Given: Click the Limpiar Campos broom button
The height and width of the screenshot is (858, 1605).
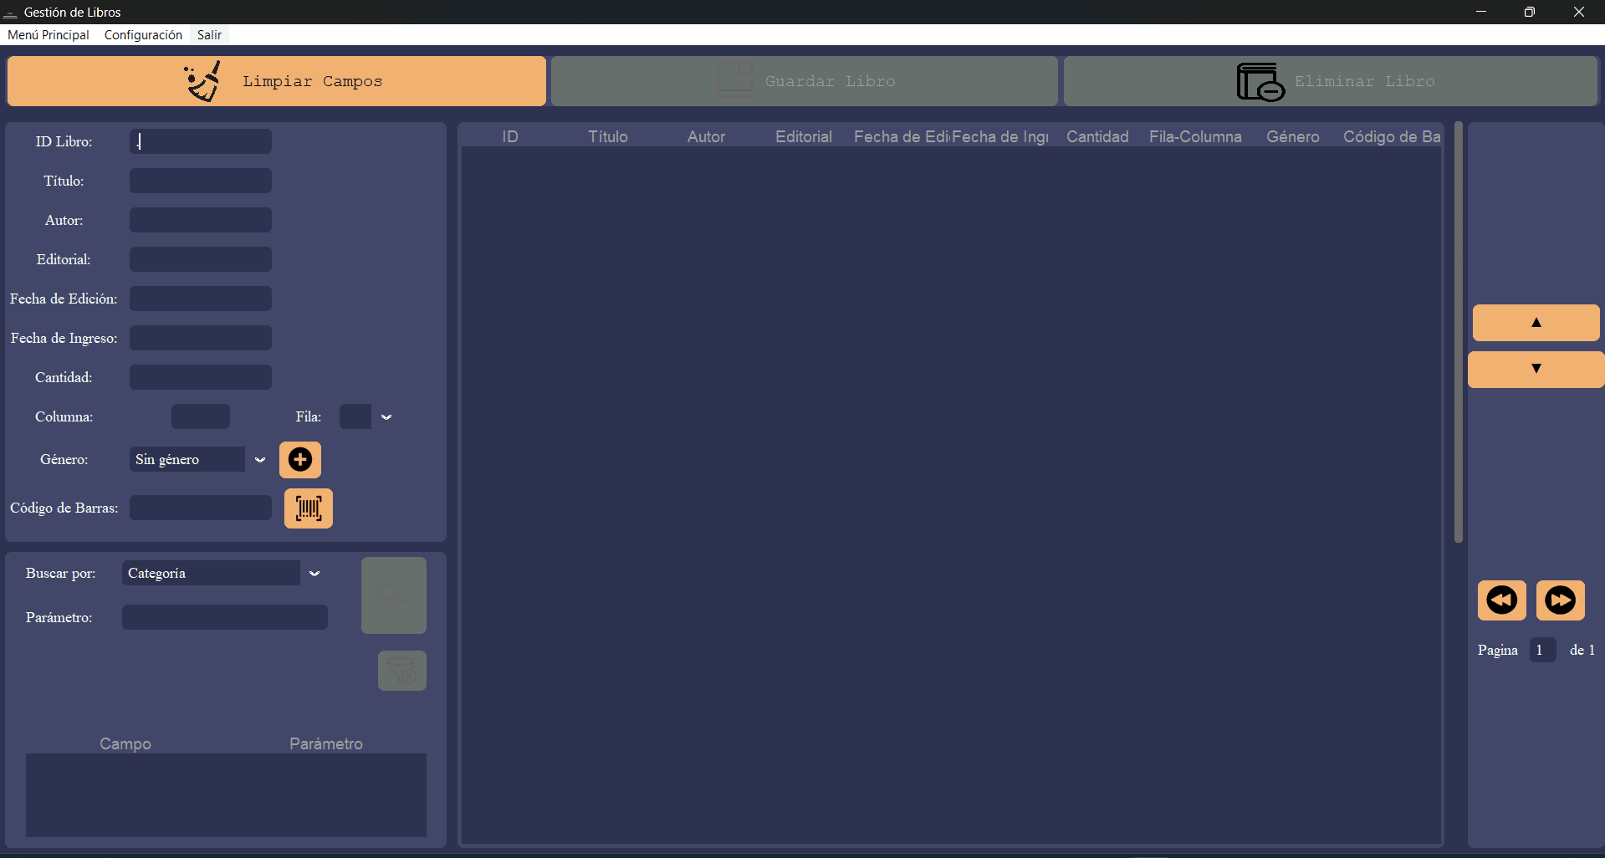Looking at the screenshot, I should coord(276,81).
